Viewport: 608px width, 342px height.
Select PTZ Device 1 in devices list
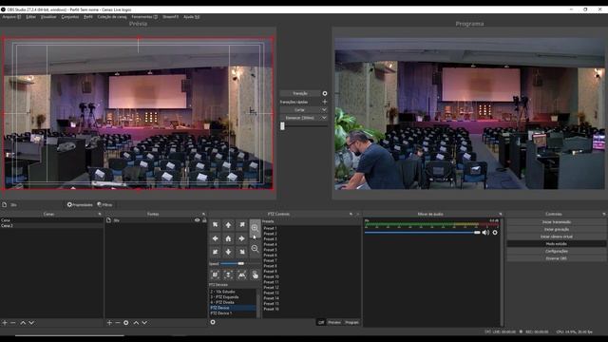tap(221, 313)
